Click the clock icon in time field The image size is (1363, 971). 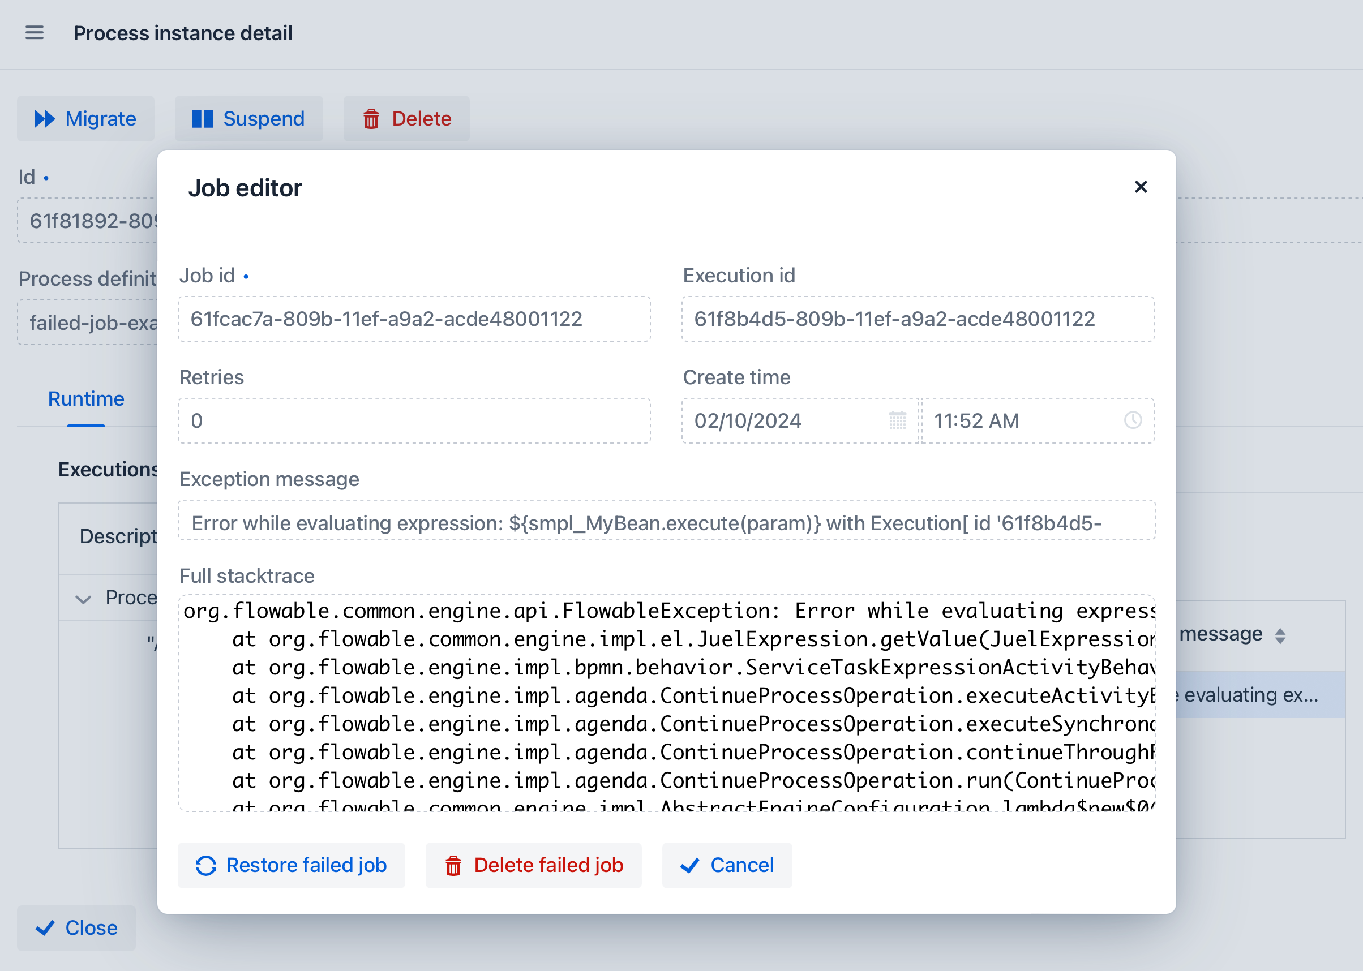1133,420
